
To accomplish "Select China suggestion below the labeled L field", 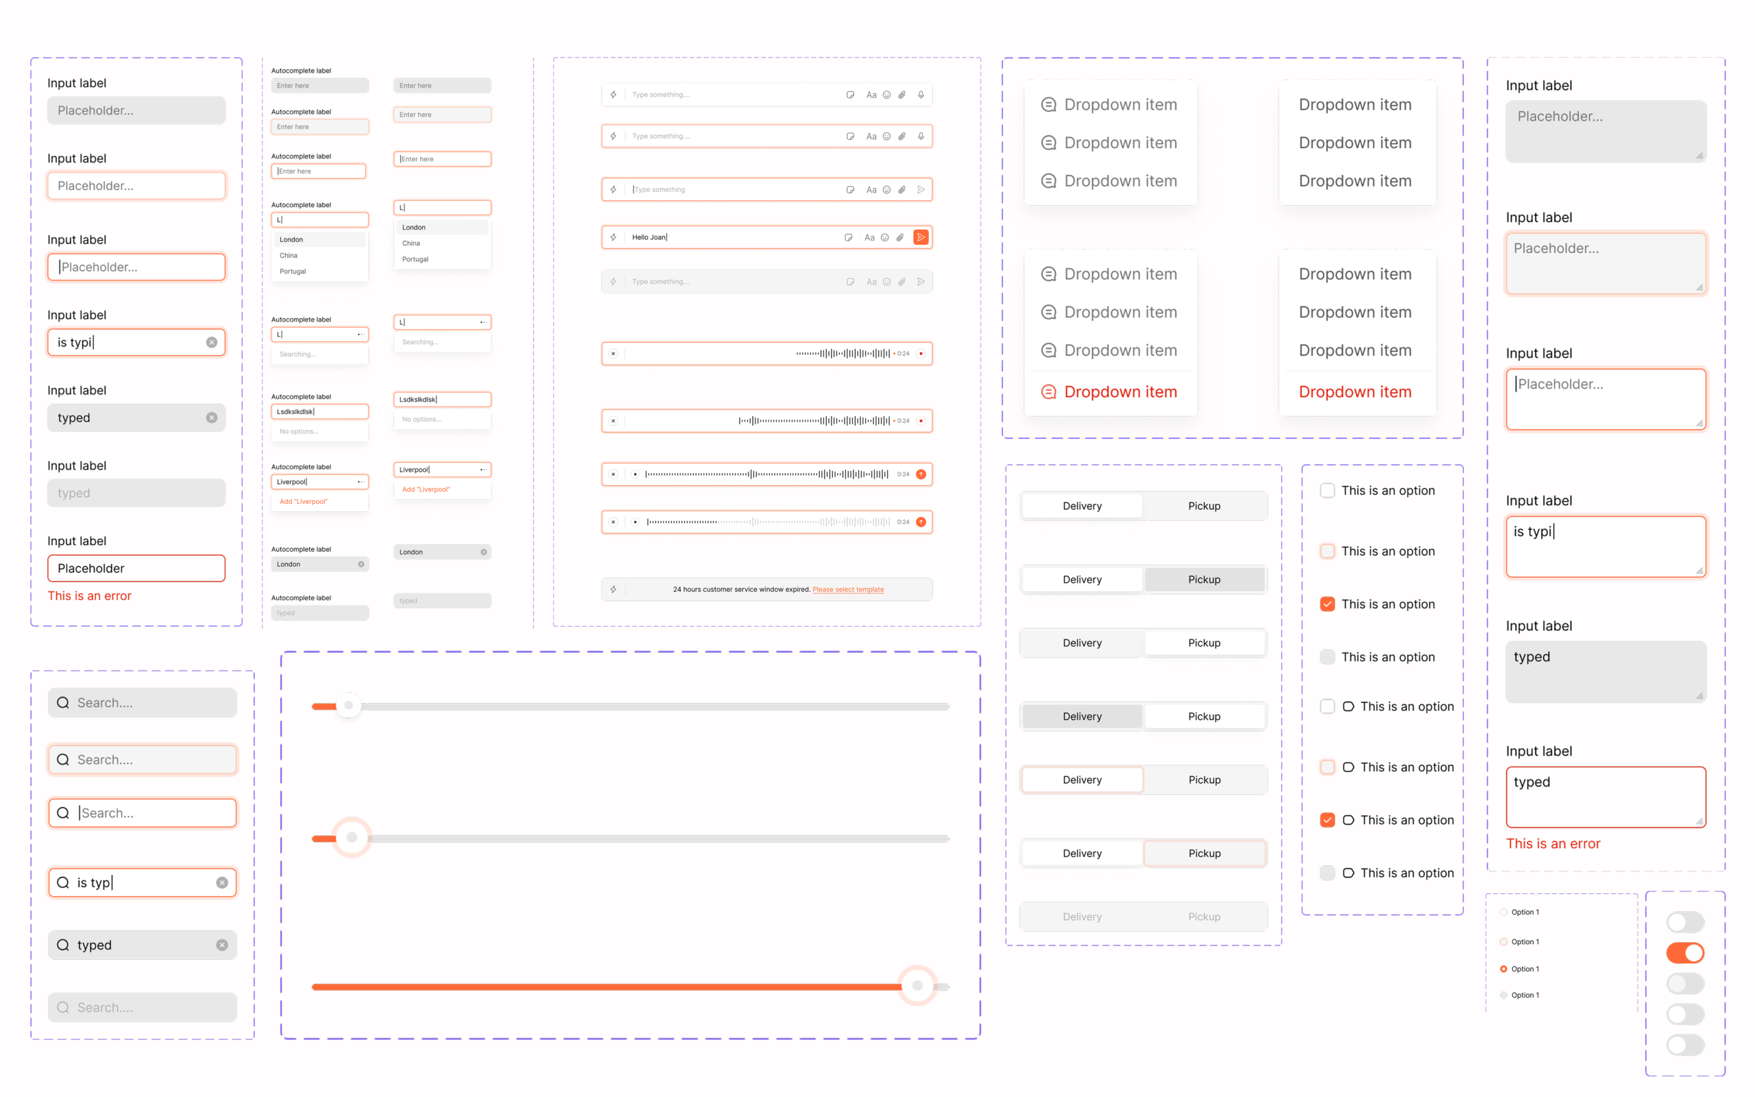I will click(320, 255).
